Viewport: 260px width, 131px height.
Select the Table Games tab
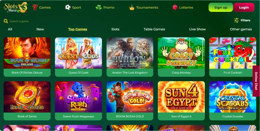pyautogui.click(x=154, y=29)
